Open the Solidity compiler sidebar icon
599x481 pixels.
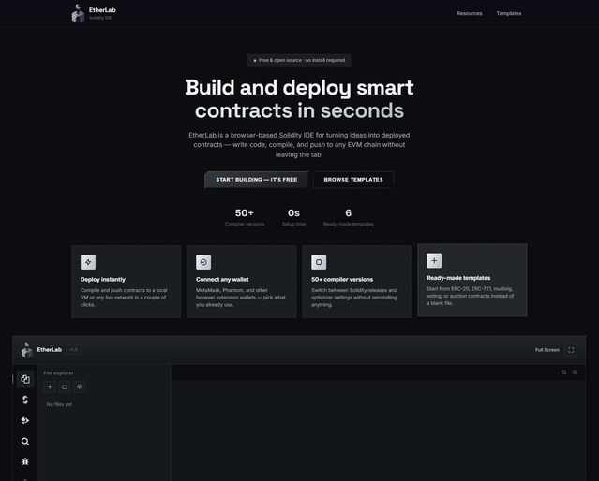pos(25,400)
